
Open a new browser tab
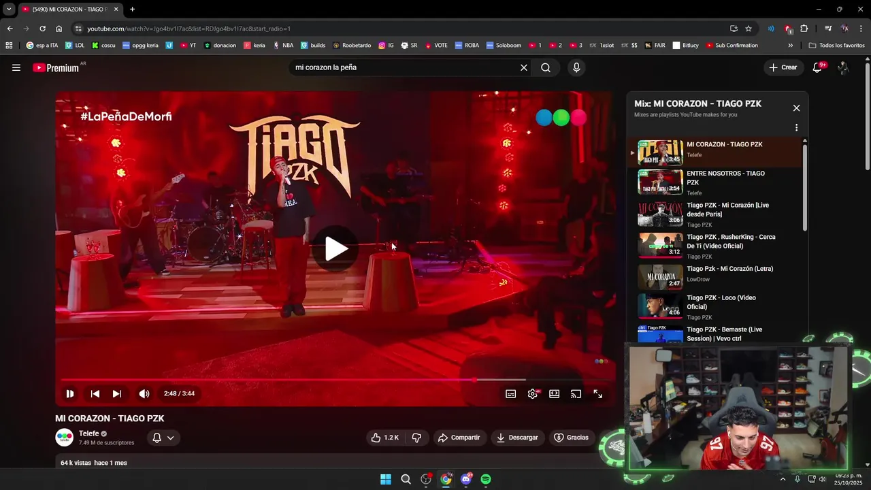coord(132,10)
